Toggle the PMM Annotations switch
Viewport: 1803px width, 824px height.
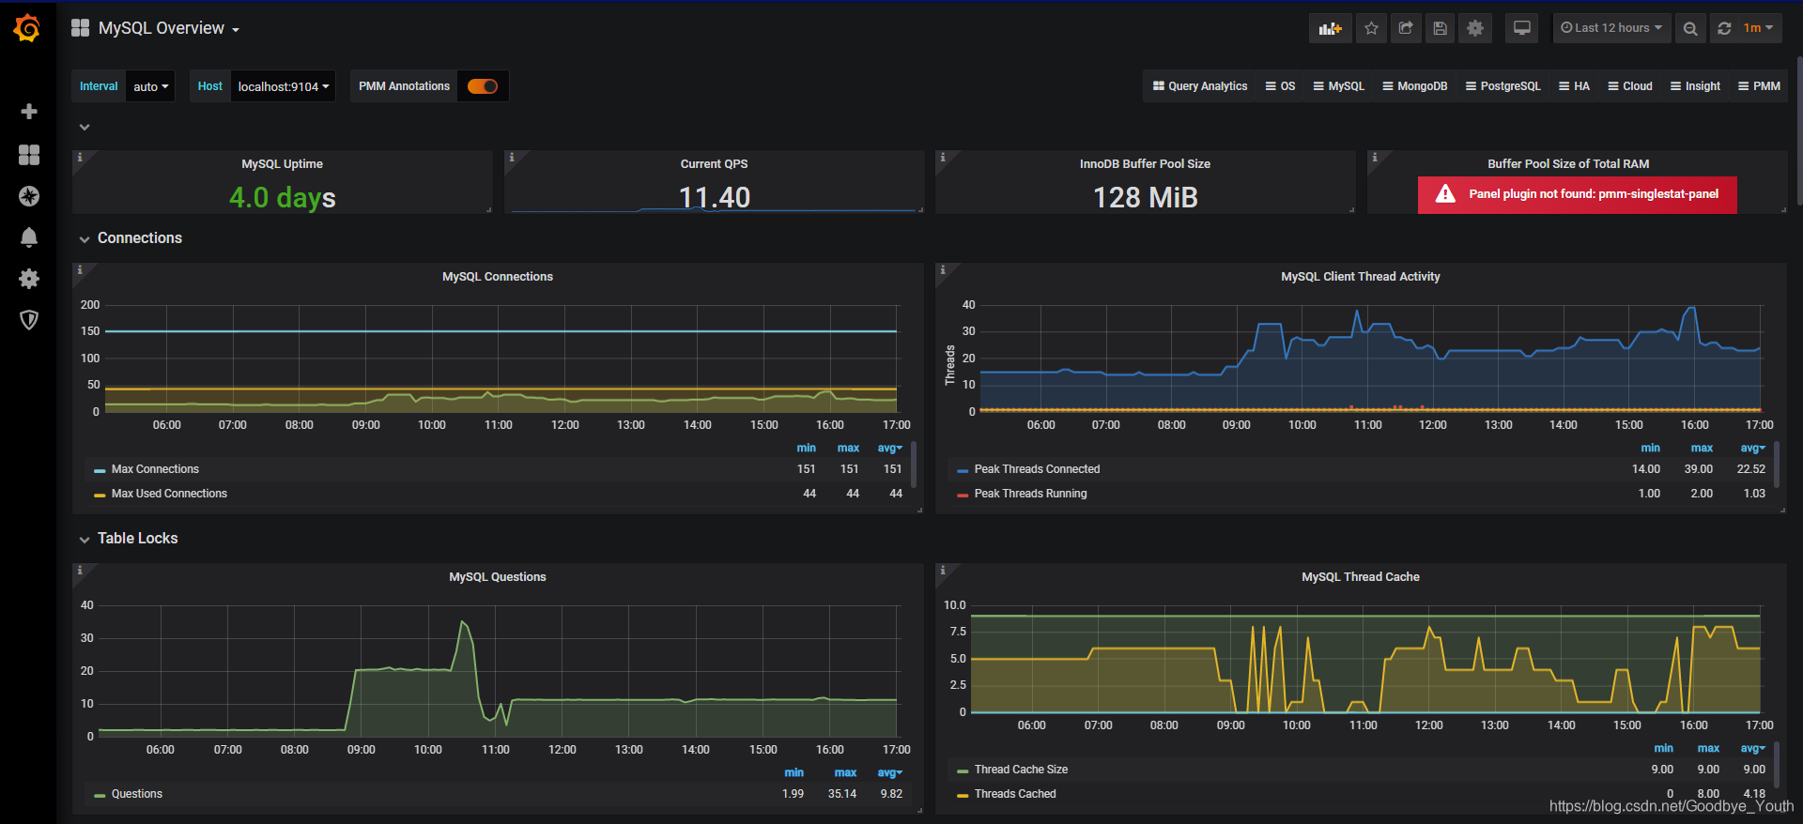point(483,86)
